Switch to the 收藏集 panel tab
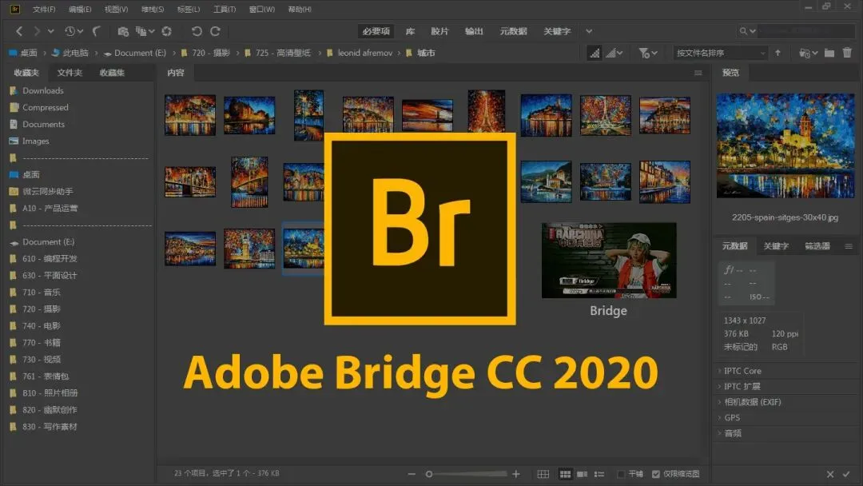This screenshot has height=486, width=863. [x=112, y=73]
